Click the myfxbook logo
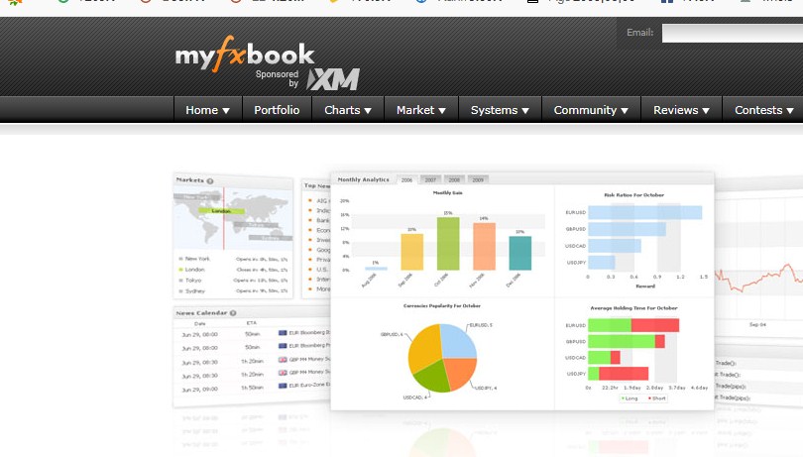Image resolution: width=803 pixels, height=457 pixels. click(x=244, y=56)
